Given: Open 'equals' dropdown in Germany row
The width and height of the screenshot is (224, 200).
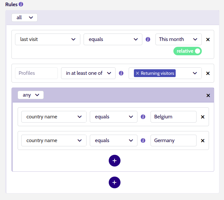Looking at the screenshot, I should 114,140.
